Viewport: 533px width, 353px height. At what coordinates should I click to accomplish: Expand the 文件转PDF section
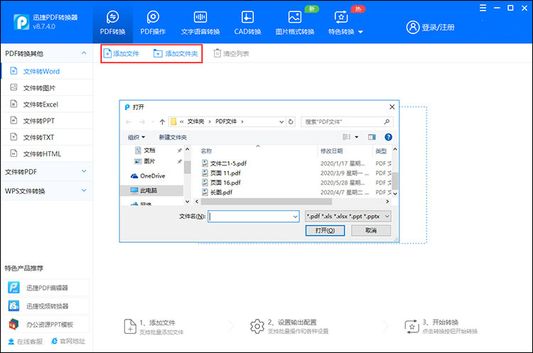click(x=47, y=172)
